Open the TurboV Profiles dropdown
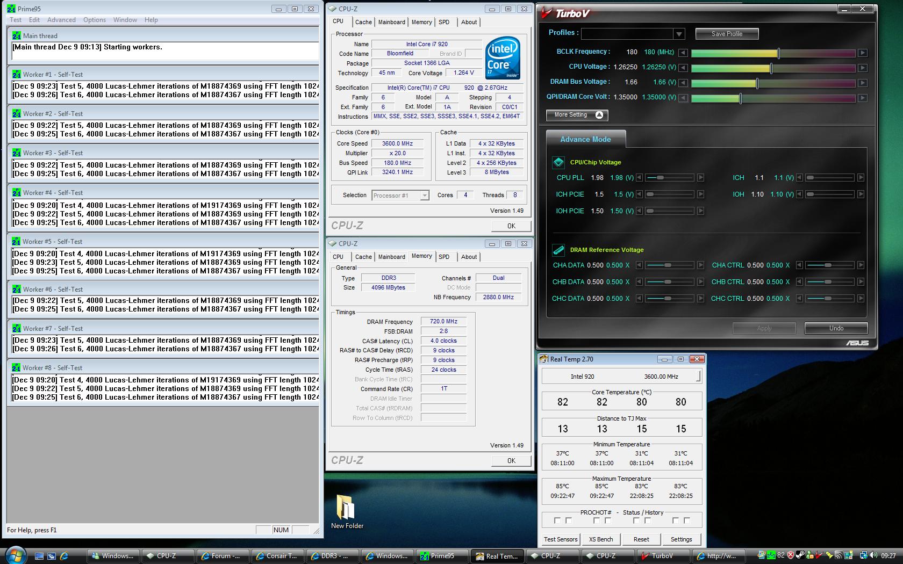The height and width of the screenshot is (564, 903). coord(679,34)
